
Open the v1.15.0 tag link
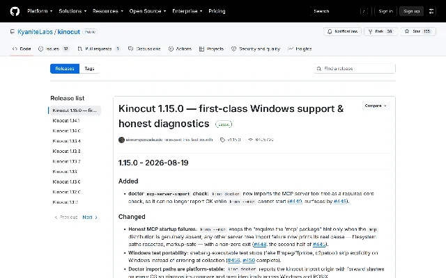(x=231, y=140)
